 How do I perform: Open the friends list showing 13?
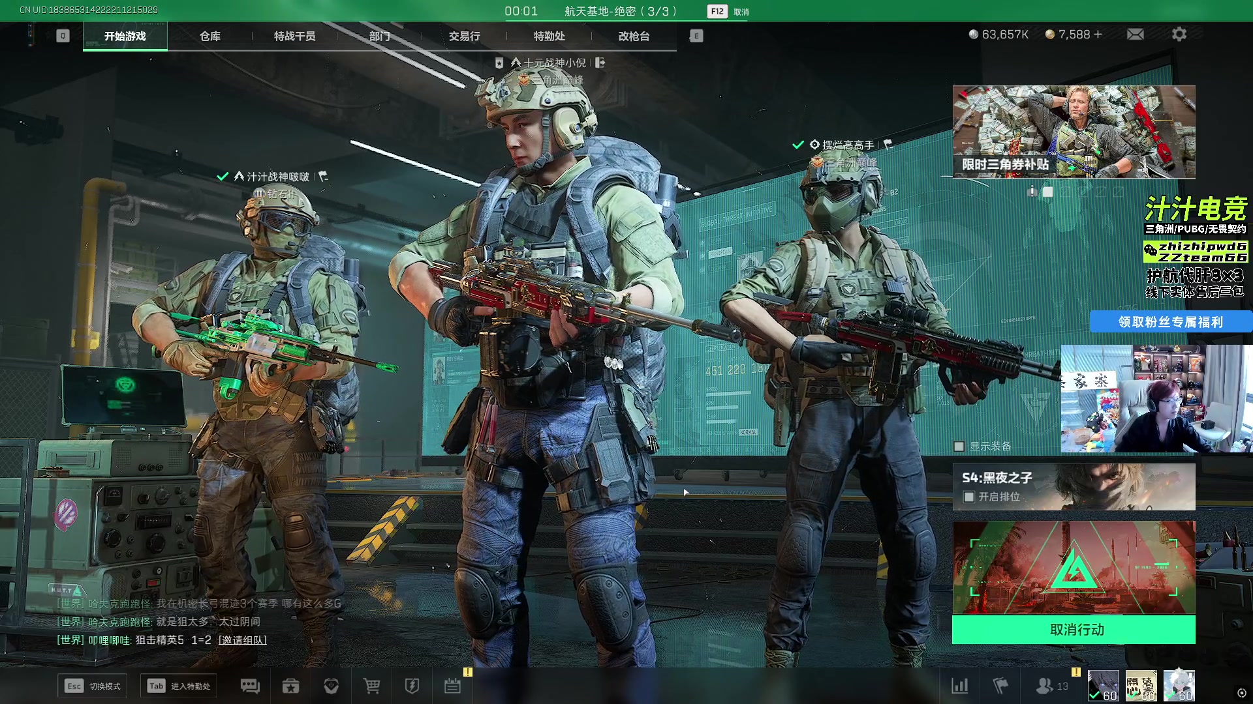1052,686
